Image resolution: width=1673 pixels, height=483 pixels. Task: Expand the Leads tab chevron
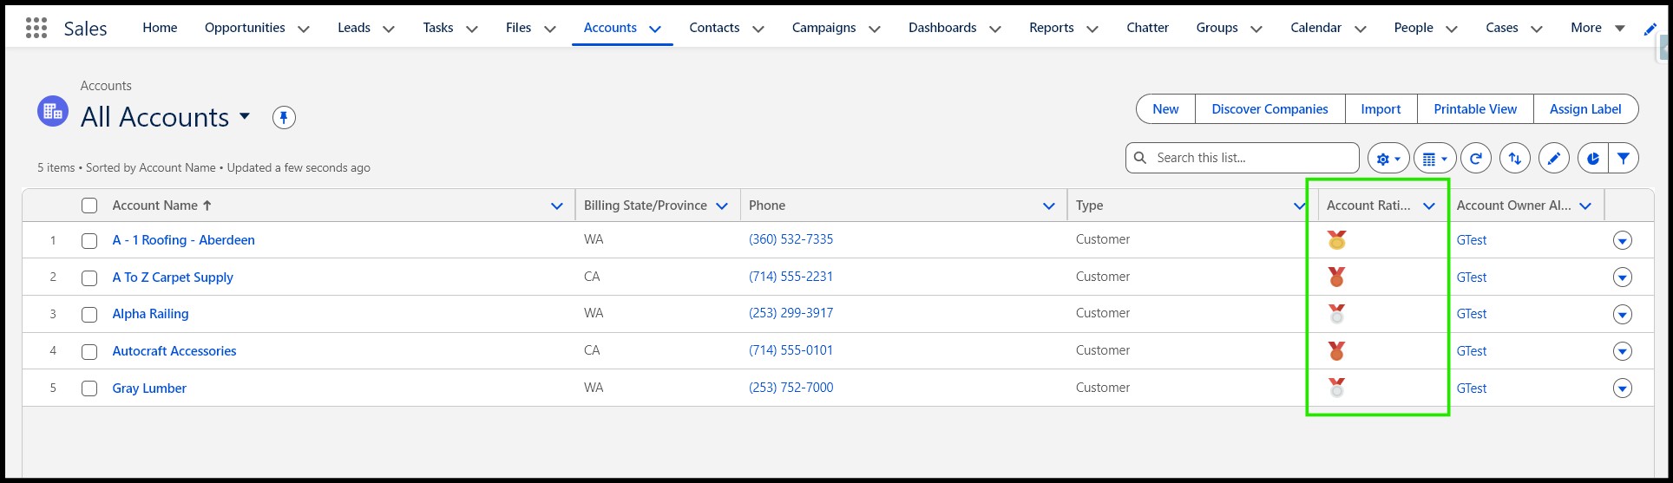(389, 29)
